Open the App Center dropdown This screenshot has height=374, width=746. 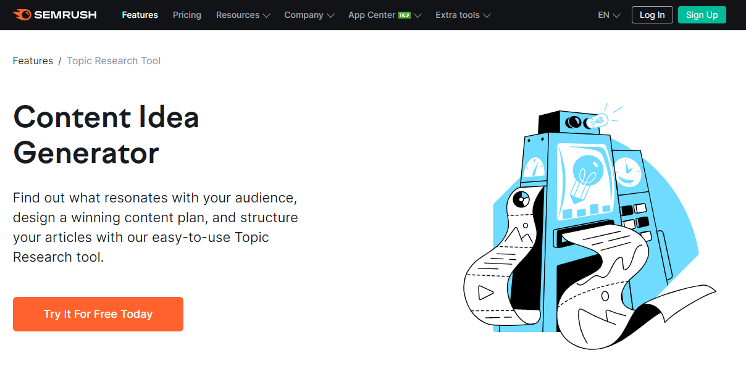(385, 15)
